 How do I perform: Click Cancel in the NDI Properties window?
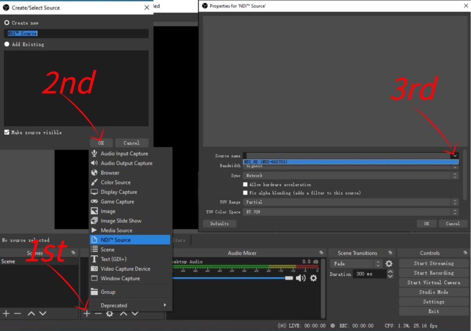[453, 224]
